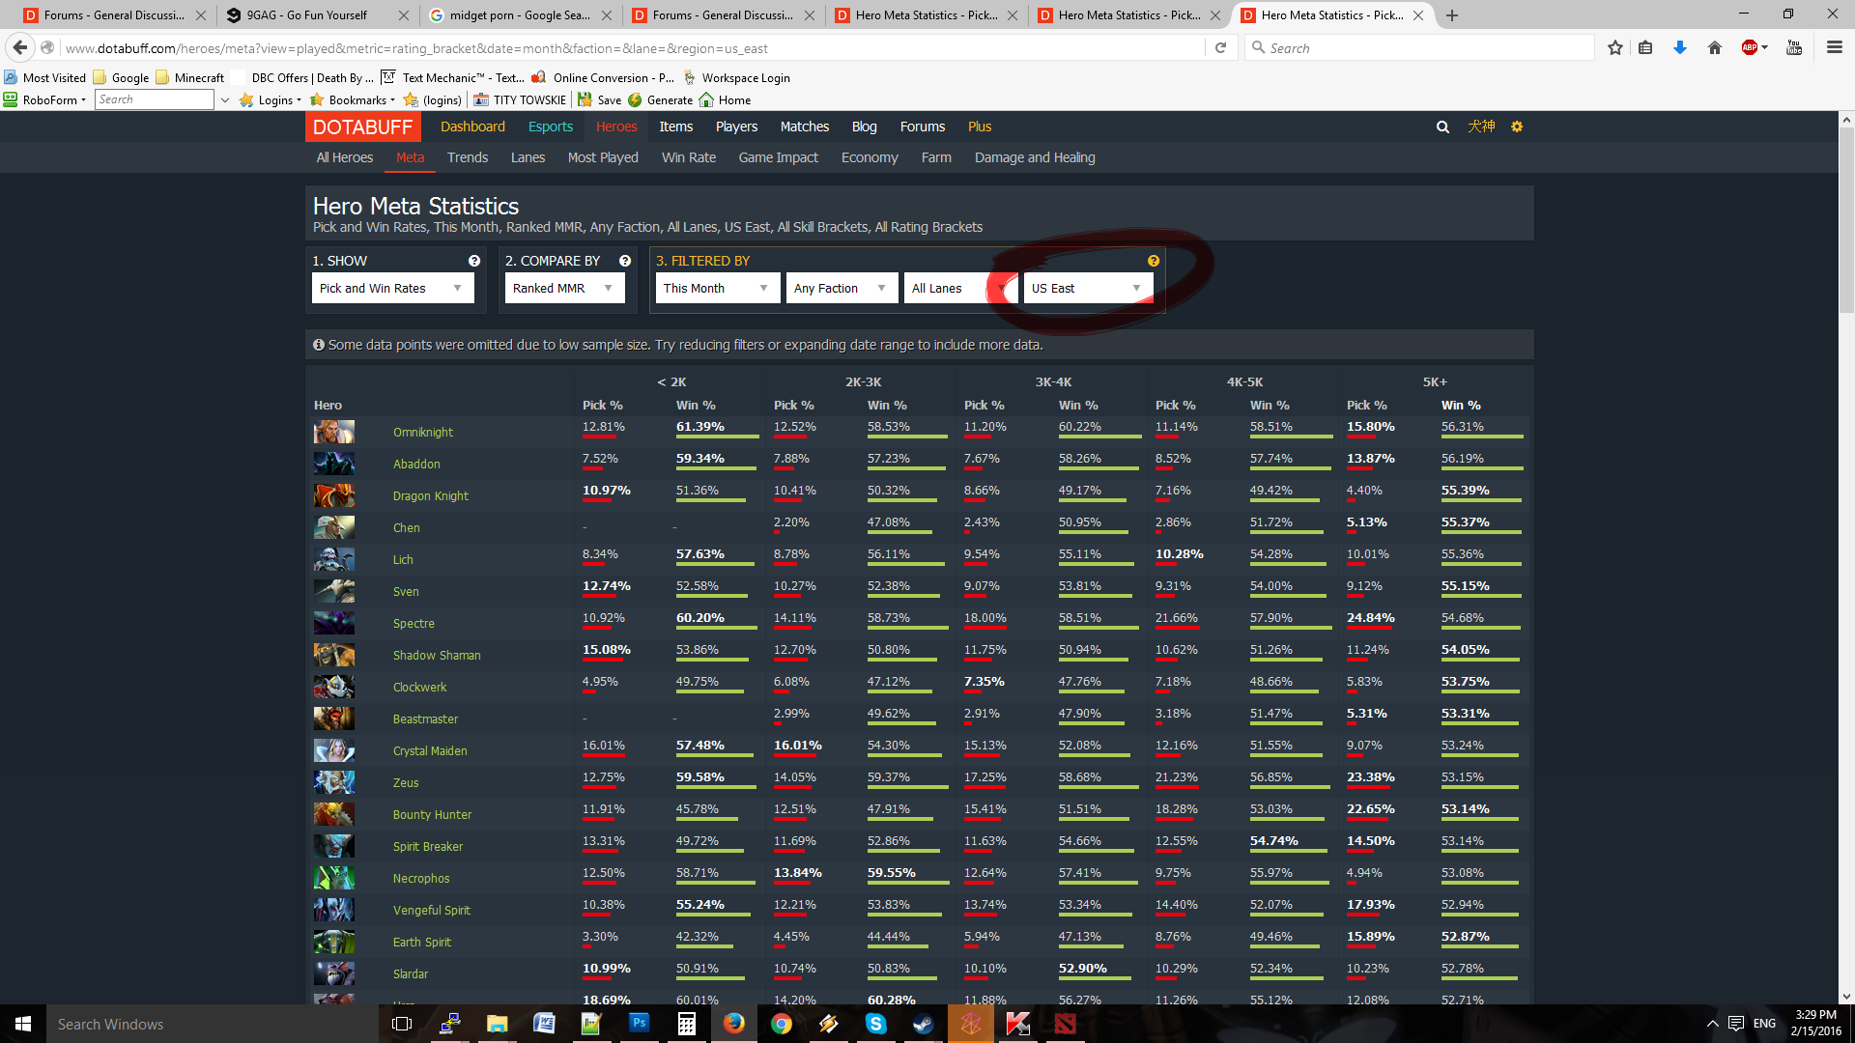Viewport: 1855px width, 1043px height.
Task: Switch to the Win Rate sub-tab
Action: (689, 157)
